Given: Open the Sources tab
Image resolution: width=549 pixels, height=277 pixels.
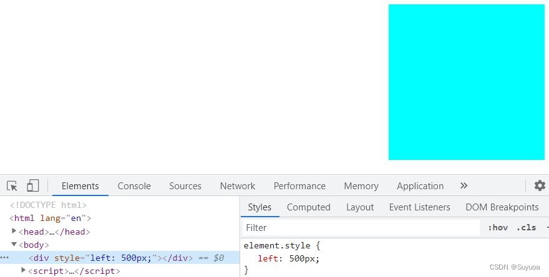Looking at the screenshot, I should coord(185,186).
